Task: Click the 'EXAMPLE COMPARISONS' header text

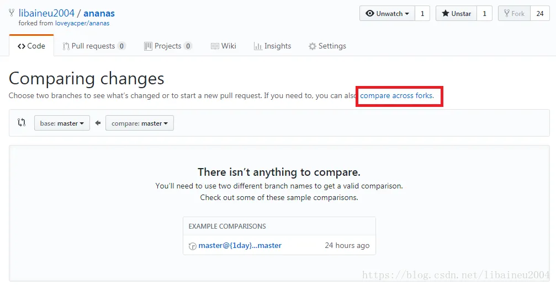Action: pos(227,226)
